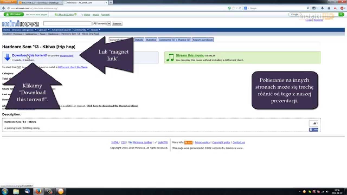The width and height of the screenshot is (347, 195).
Task: Click the Search button
Action: coord(117,24)
